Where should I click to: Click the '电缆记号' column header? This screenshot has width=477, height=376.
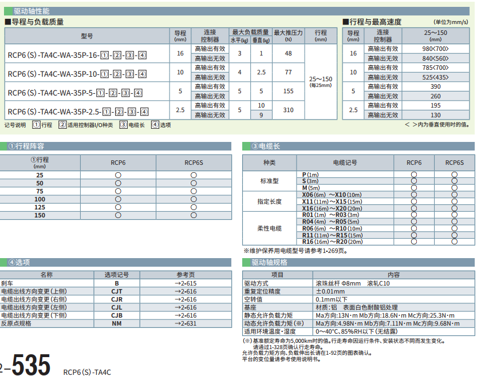click(x=345, y=163)
